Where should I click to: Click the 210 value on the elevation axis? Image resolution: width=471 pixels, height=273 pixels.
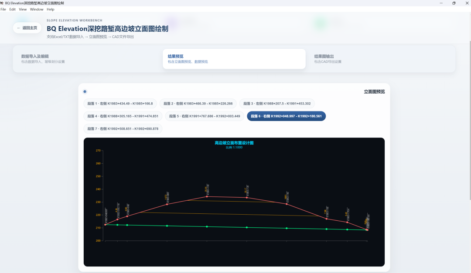coord(98,228)
